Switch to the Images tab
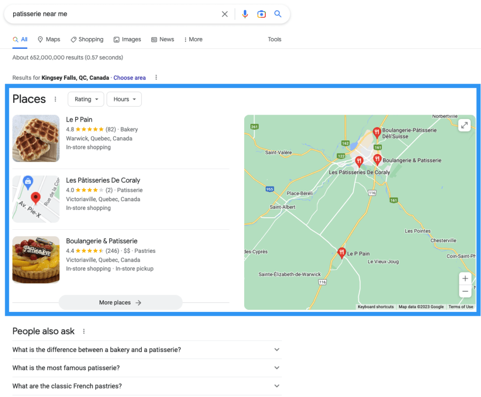The width and height of the screenshot is (481, 397). point(127,39)
